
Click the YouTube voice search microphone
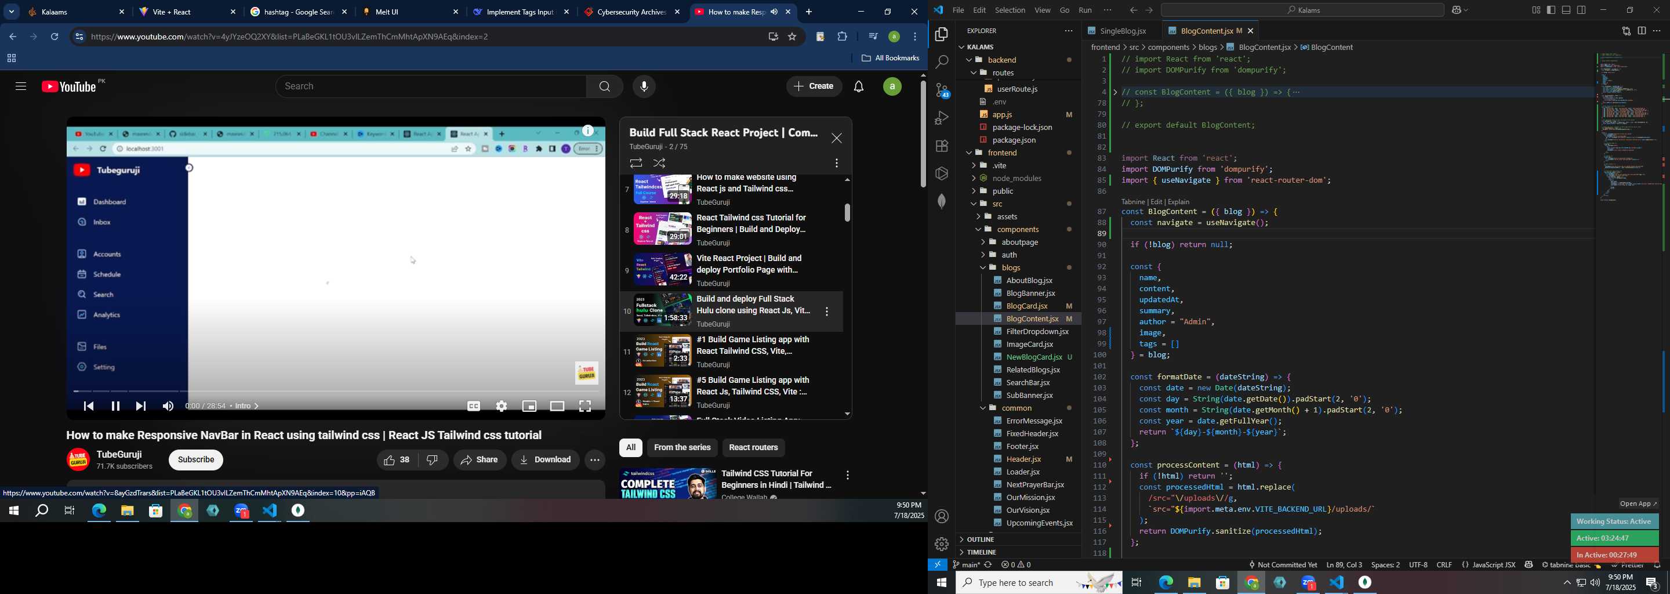[644, 87]
